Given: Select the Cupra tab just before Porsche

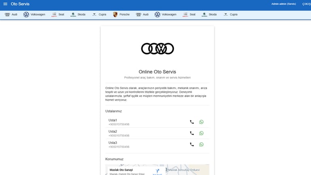Looking at the screenshot, I should 99,15.
